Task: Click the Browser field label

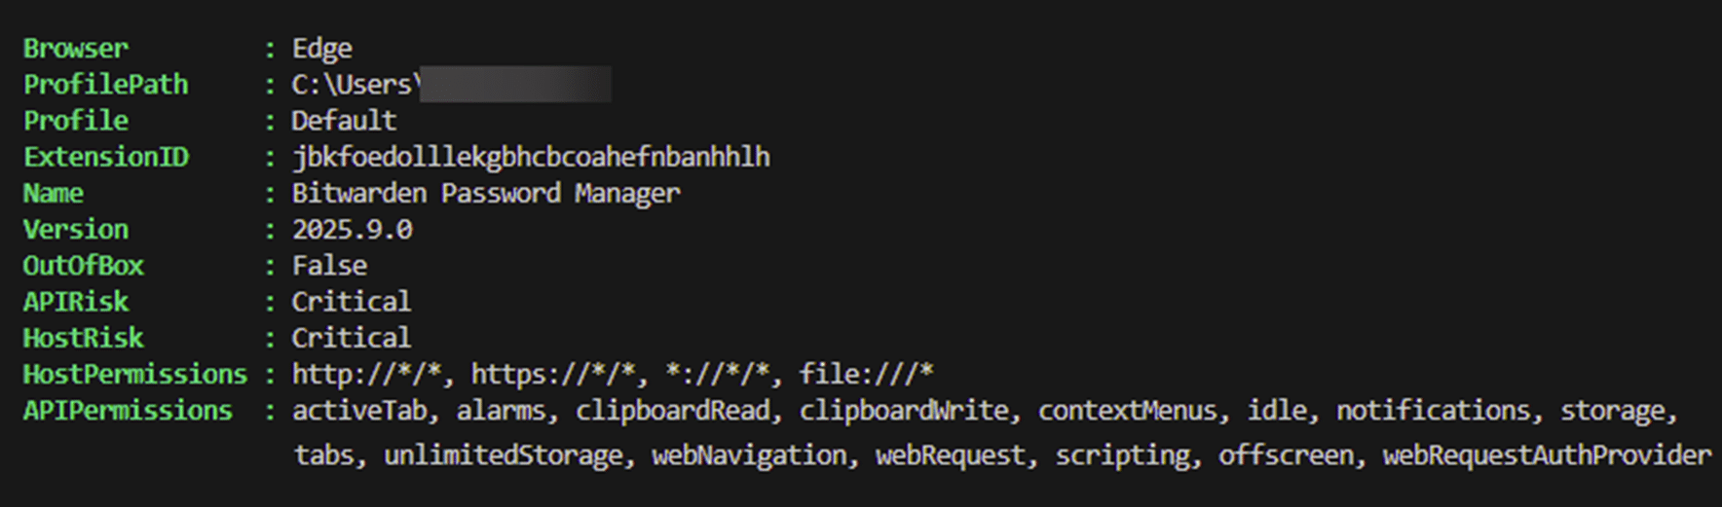Action: (76, 49)
